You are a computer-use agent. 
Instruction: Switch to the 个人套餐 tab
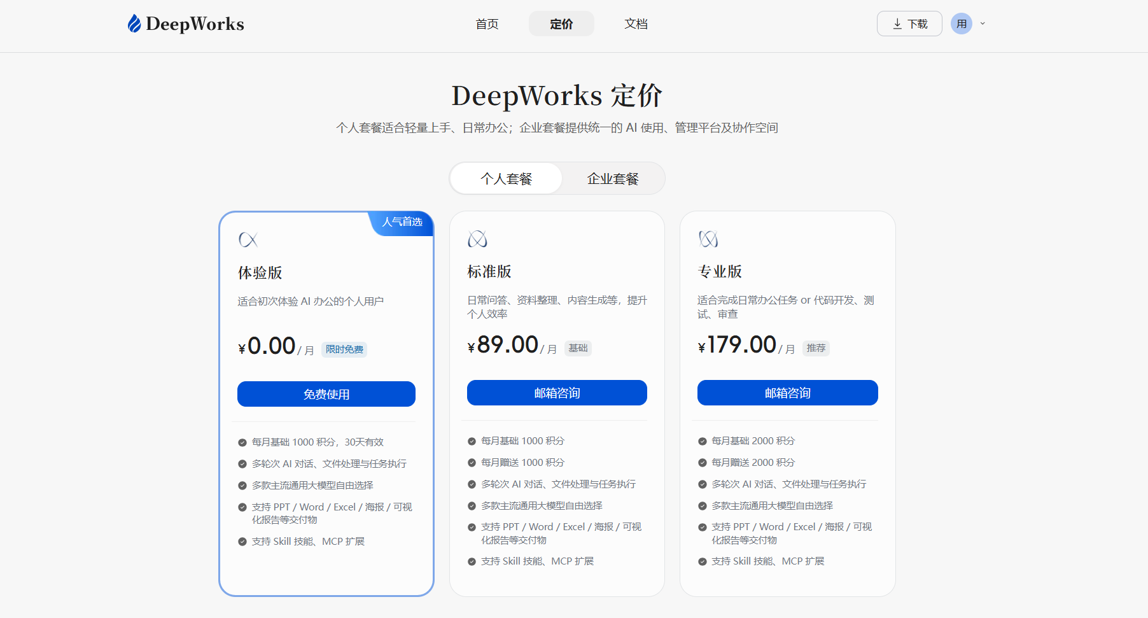pyautogui.click(x=506, y=179)
